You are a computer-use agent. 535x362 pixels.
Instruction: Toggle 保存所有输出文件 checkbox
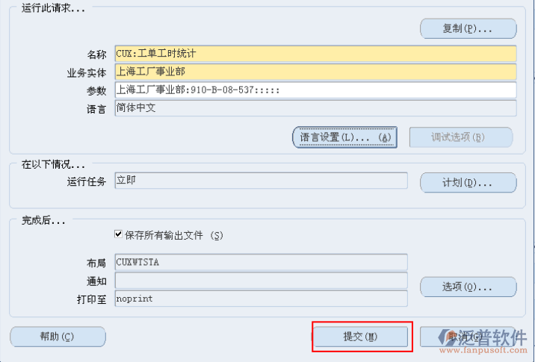[118, 234]
